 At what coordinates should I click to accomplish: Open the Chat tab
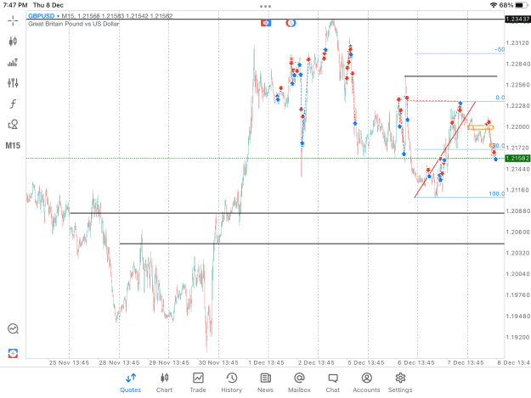pos(332,383)
